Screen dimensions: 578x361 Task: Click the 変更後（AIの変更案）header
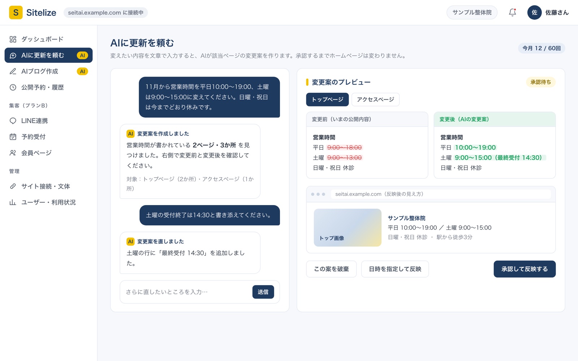pos(495,119)
